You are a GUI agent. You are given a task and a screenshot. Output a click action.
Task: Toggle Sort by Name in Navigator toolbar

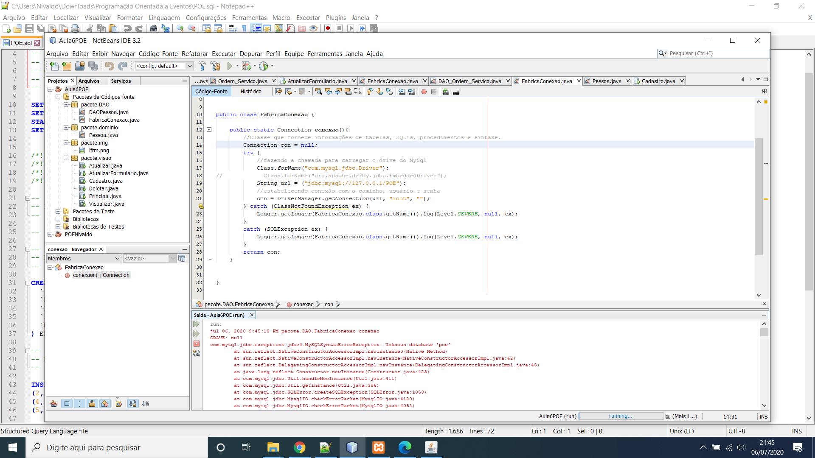(133, 404)
